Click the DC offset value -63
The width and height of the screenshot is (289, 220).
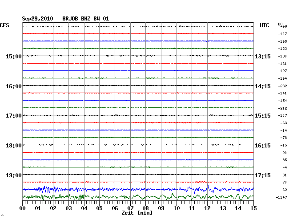(x=284, y=123)
